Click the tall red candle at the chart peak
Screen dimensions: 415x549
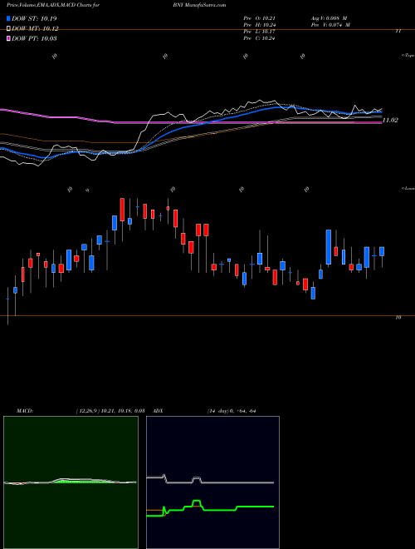coord(122,210)
